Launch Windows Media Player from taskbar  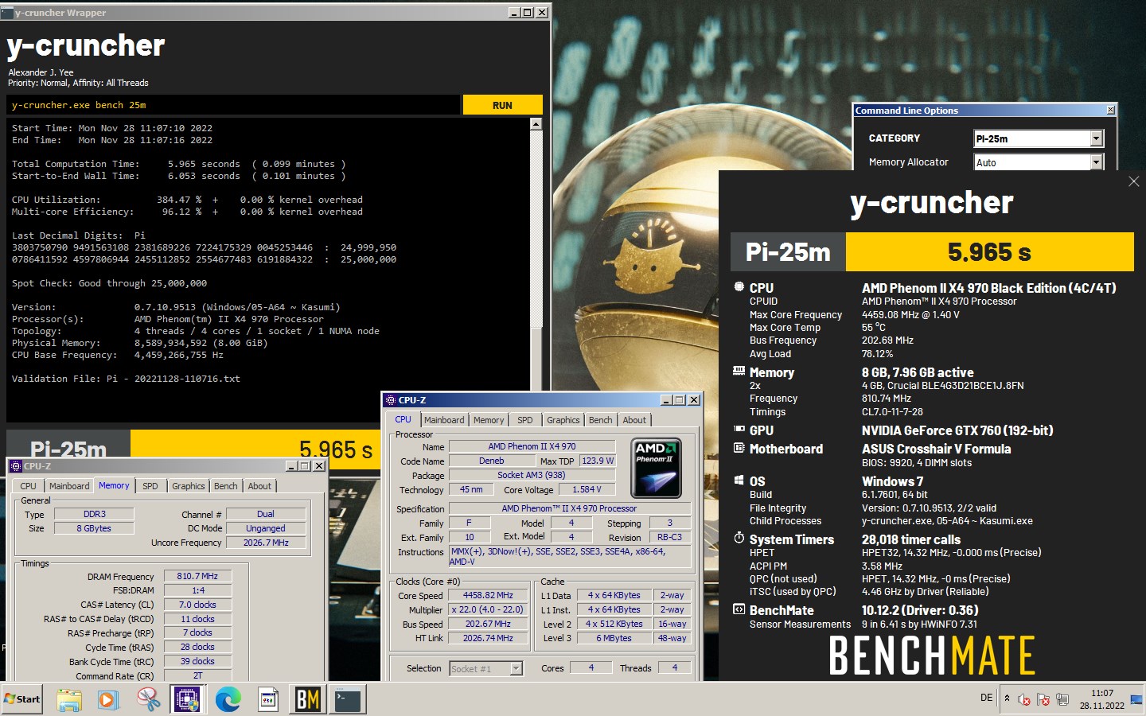pyautogui.click(x=107, y=700)
